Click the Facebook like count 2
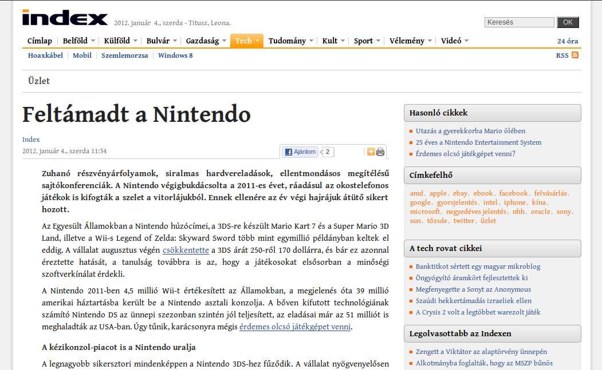Viewport: 602px width, 370px height. [x=328, y=152]
